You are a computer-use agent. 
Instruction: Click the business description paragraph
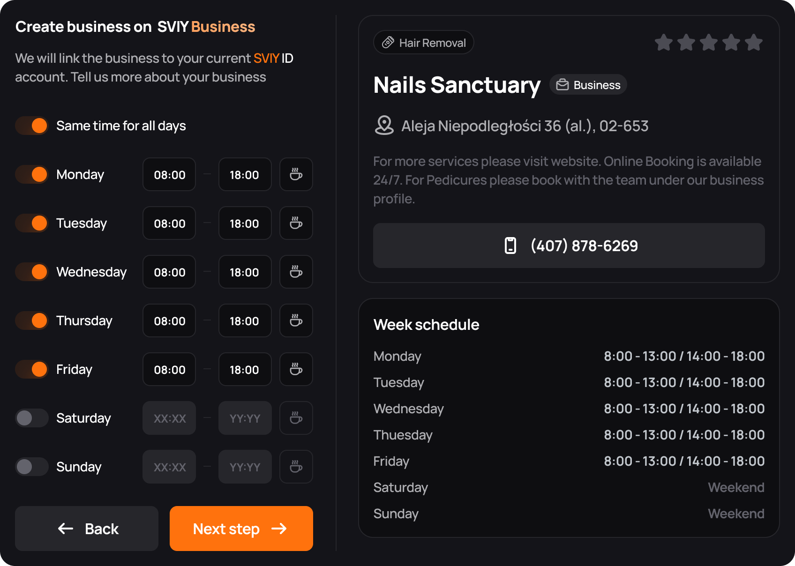pyautogui.click(x=569, y=180)
